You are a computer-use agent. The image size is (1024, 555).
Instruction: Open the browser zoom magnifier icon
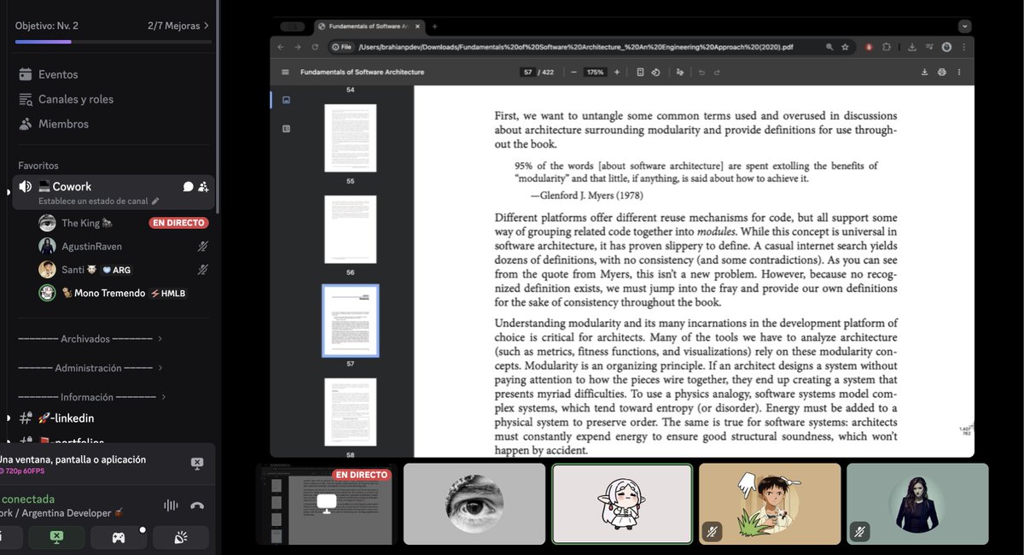coord(829,47)
